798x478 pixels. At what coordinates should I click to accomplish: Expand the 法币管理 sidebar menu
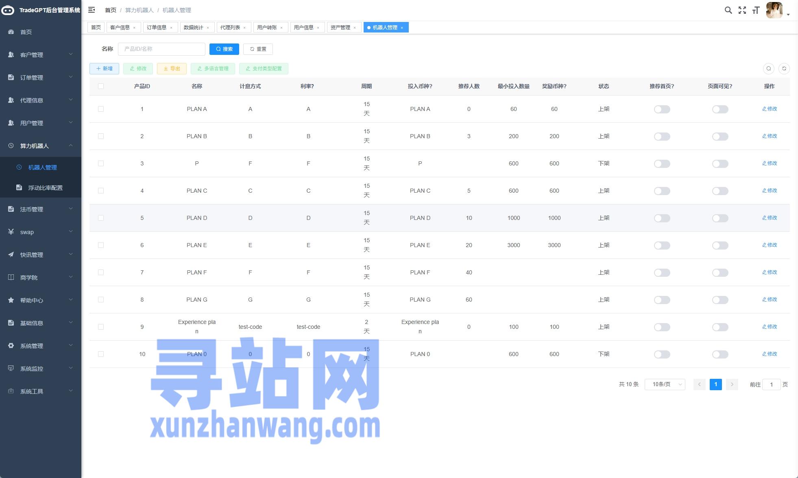click(x=41, y=209)
